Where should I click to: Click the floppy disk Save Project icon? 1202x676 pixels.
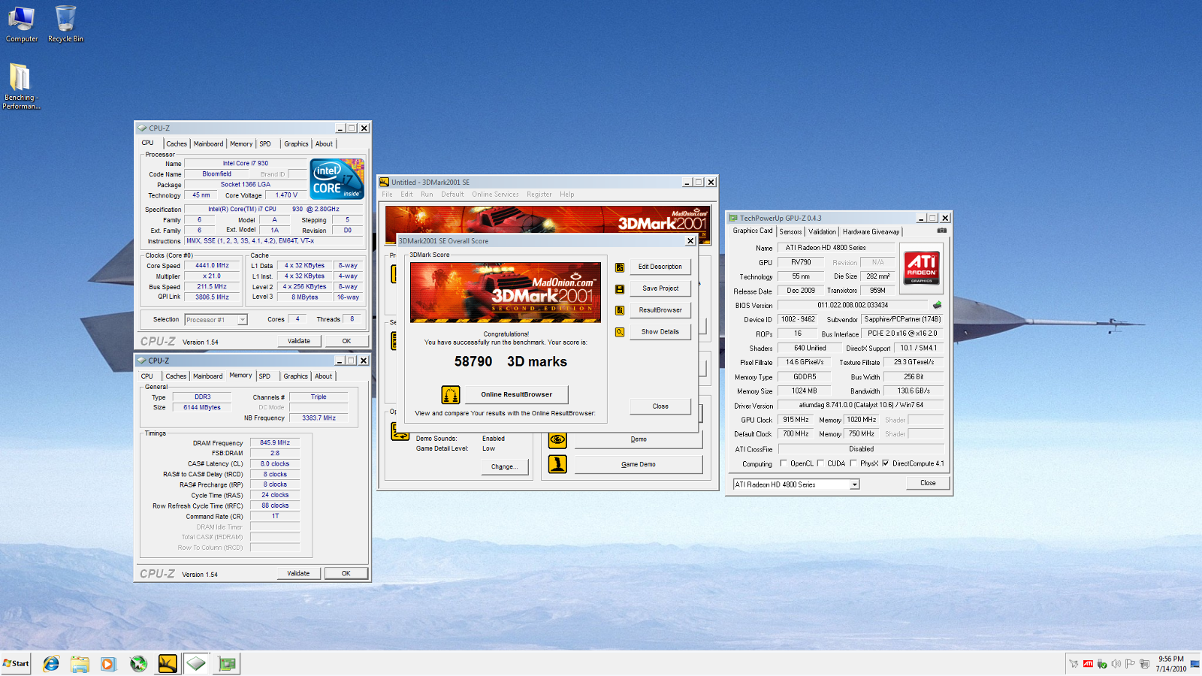(x=620, y=289)
